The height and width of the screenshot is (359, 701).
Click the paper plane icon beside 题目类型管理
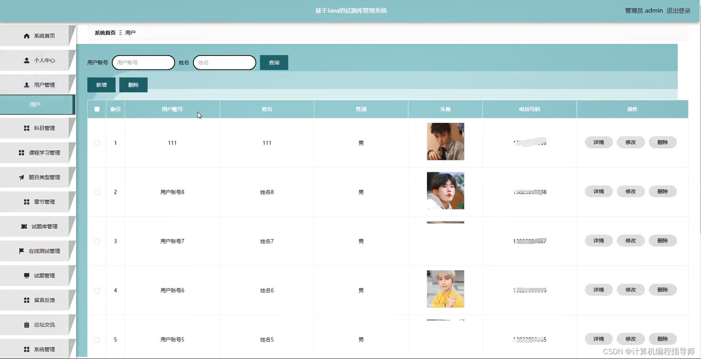tap(21, 177)
